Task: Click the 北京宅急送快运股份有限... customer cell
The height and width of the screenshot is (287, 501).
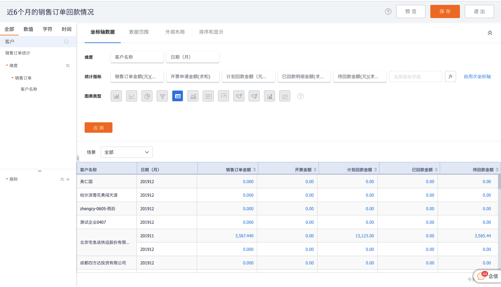Action: (107, 243)
